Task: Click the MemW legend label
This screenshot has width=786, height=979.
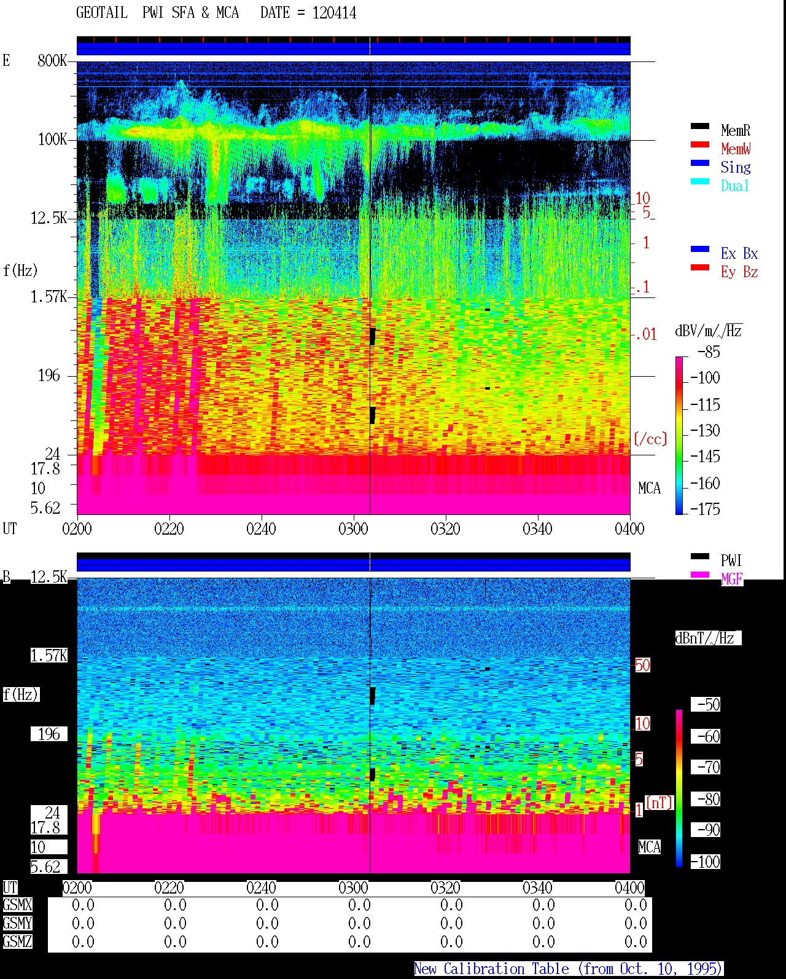Action: point(736,149)
